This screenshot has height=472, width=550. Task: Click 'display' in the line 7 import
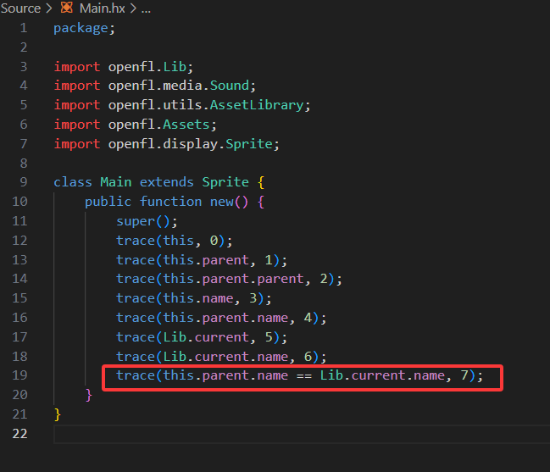tap(190, 144)
